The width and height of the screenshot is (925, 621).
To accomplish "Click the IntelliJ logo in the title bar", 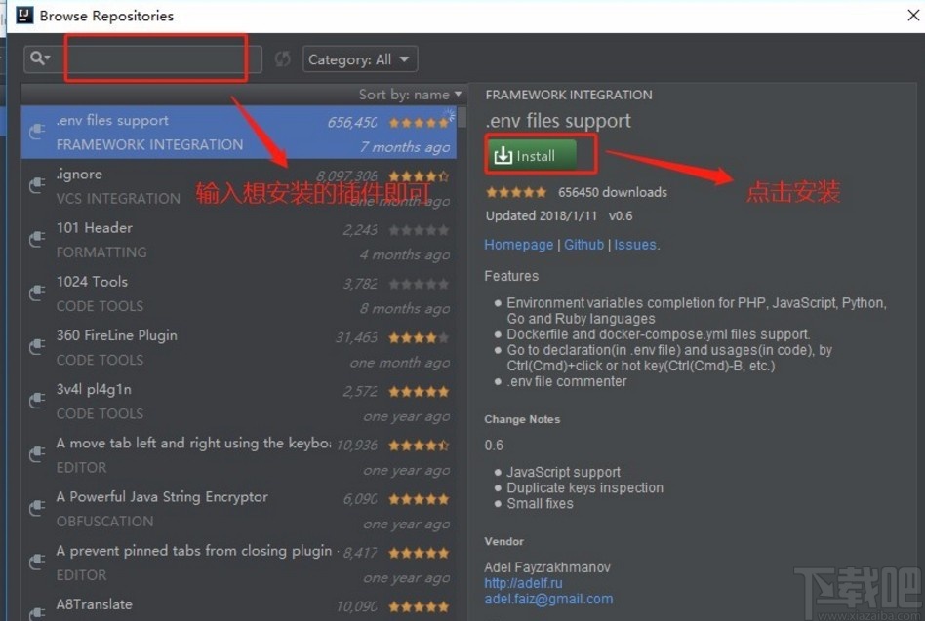I will 21,15.
